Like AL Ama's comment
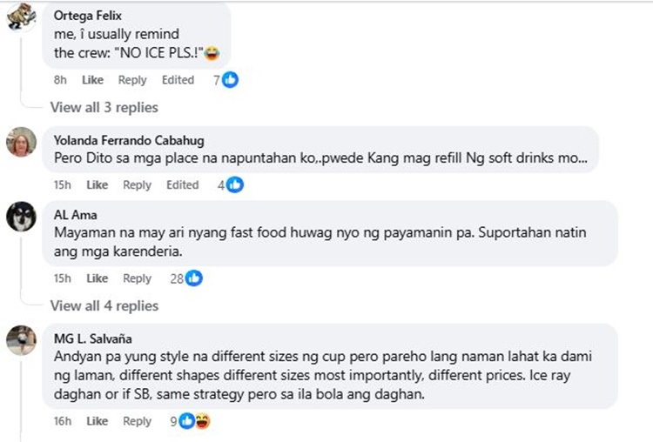Image resolution: width=653 pixels, height=442 pixels. click(x=98, y=278)
